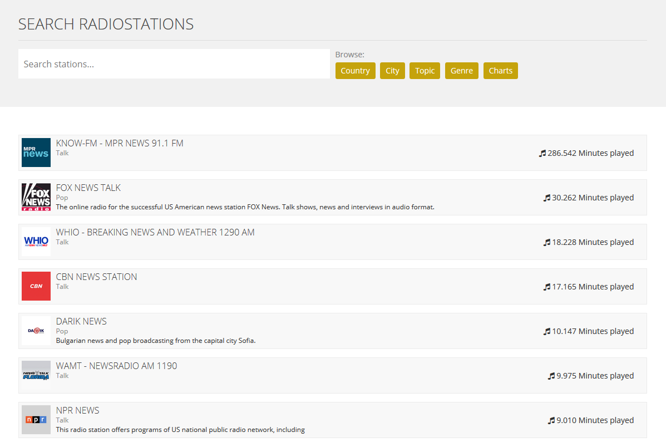The image size is (666, 442).
Task: Browse stations by Topic
Action: click(x=425, y=71)
